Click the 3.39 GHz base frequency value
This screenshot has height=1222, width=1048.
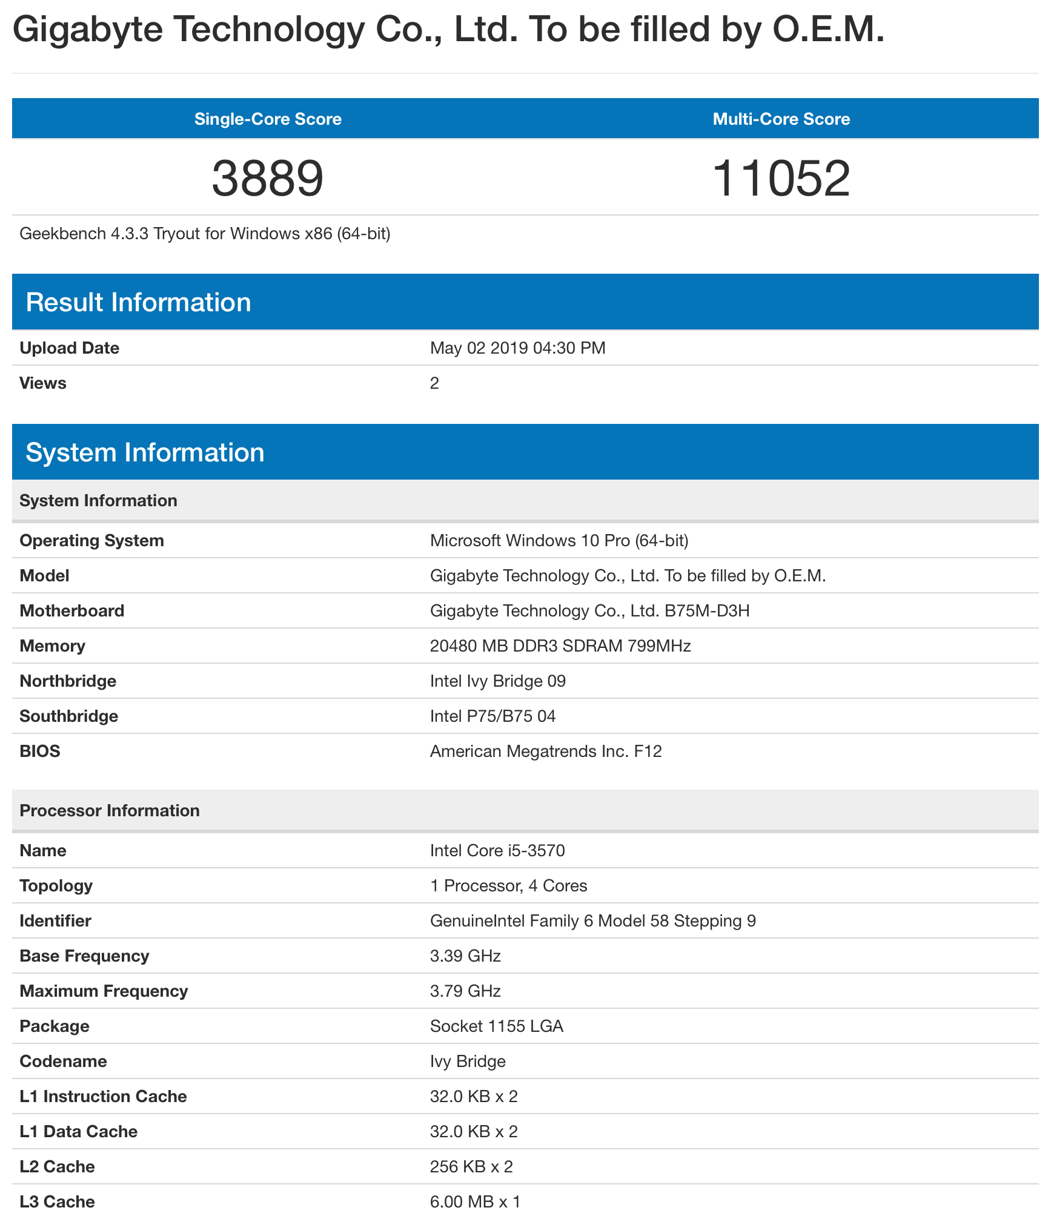pos(465,956)
